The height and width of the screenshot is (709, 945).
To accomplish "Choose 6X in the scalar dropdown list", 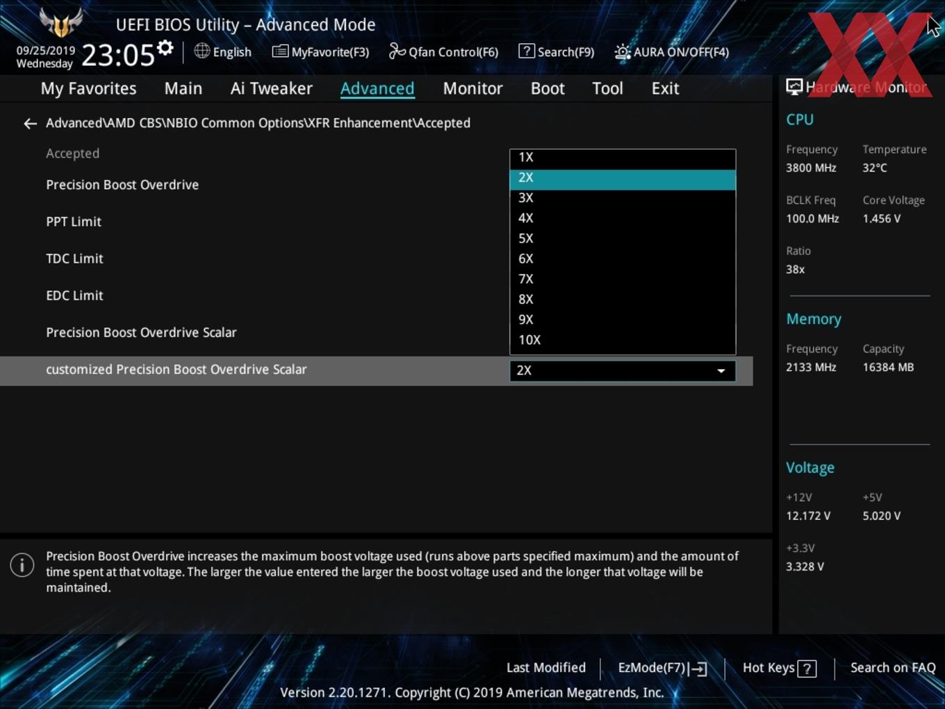I will tap(623, 259).
